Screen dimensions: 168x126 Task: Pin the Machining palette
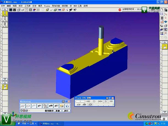tap(63, 102)
